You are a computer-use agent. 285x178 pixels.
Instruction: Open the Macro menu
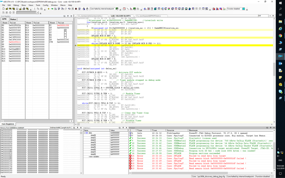[63, 5]
